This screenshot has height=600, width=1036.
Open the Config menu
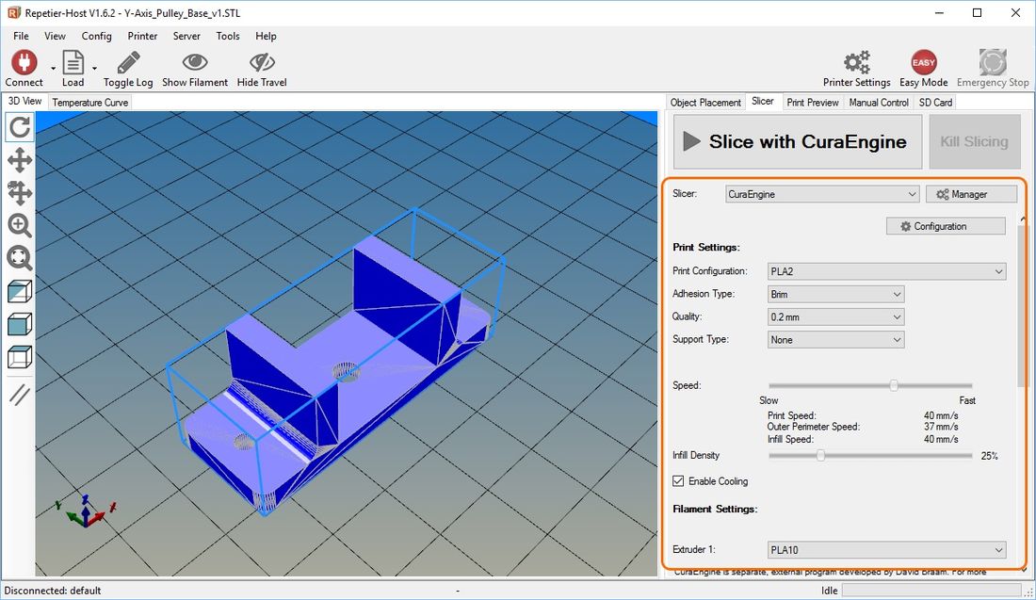pos(96,36)
